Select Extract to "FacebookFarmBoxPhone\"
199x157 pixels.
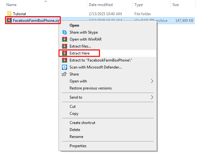[x=101, y=60]
